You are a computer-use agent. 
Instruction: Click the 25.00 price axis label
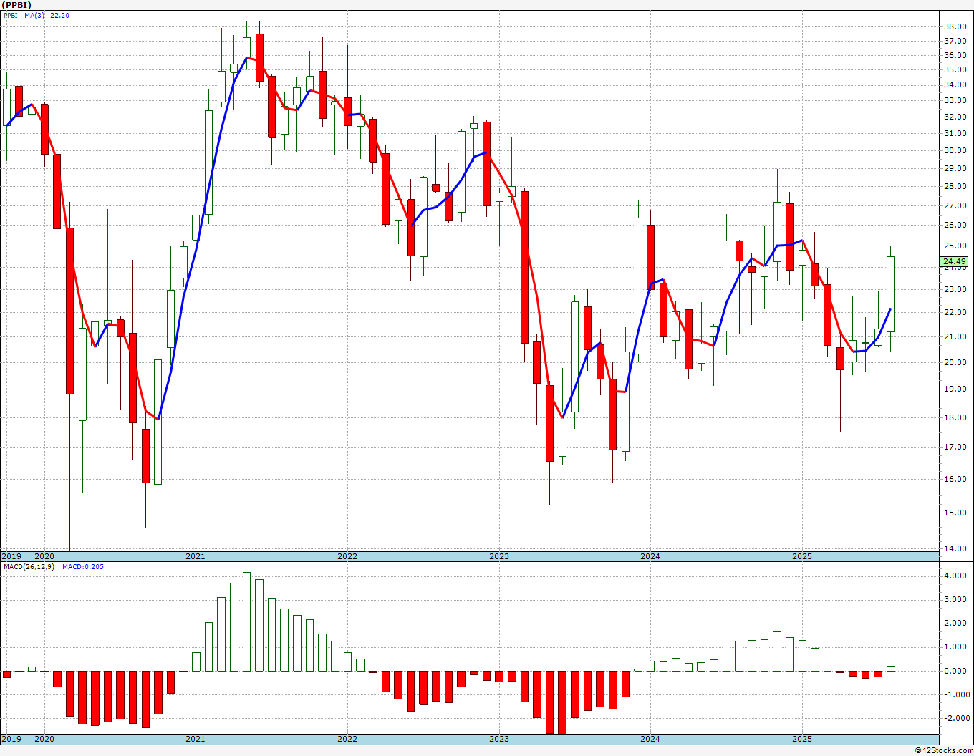pos(955,246)
